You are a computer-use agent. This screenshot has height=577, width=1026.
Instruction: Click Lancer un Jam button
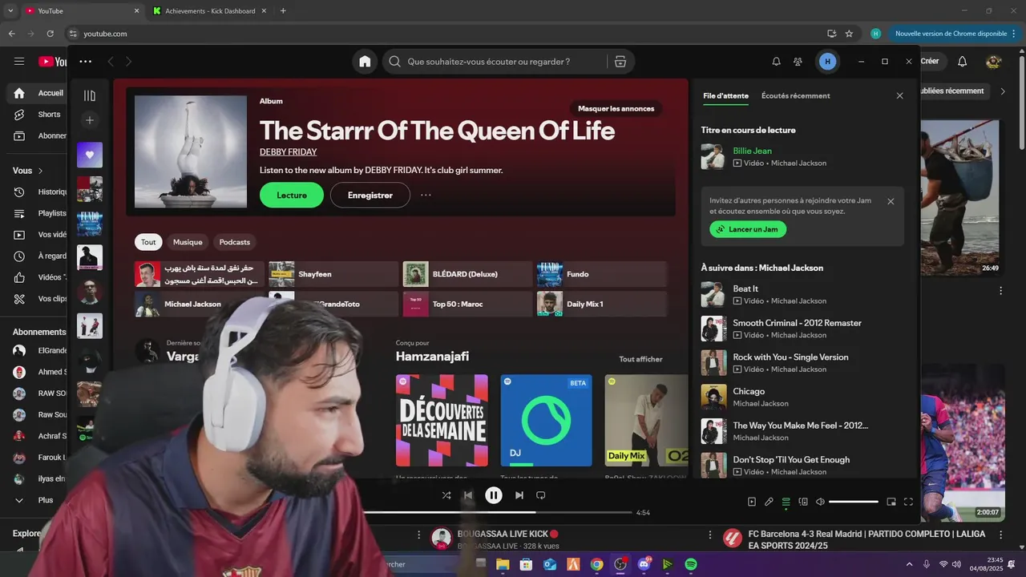748,229
